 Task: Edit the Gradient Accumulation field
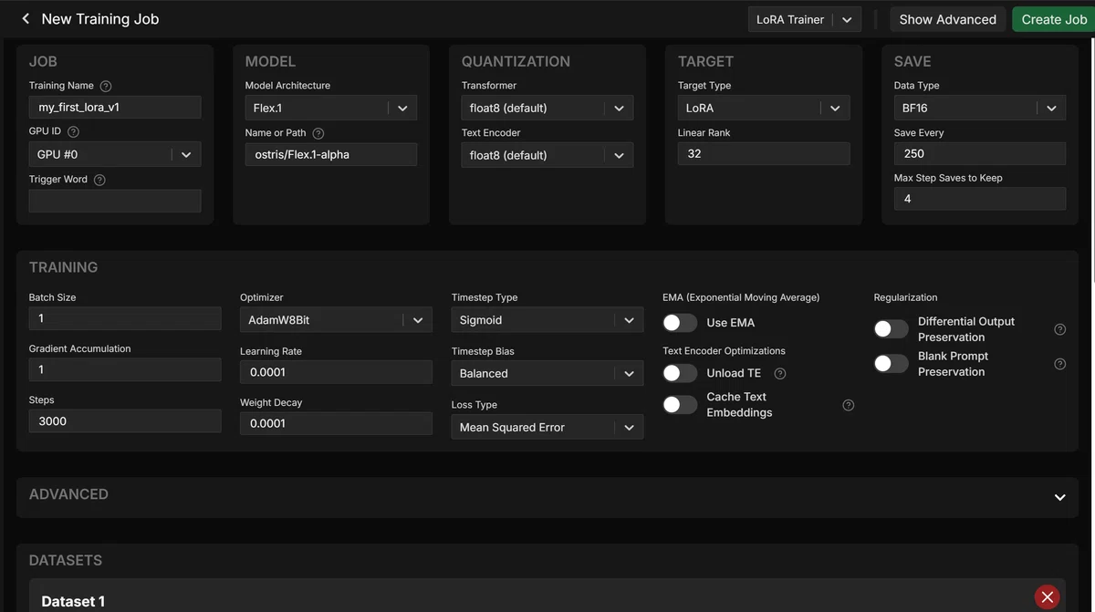[x=125, y=369]
